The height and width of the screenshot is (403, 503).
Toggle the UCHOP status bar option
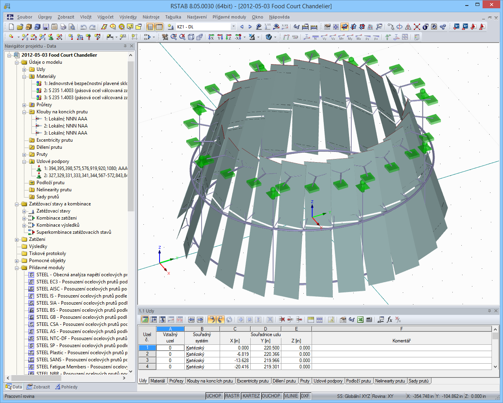click(x=214, y=396)
